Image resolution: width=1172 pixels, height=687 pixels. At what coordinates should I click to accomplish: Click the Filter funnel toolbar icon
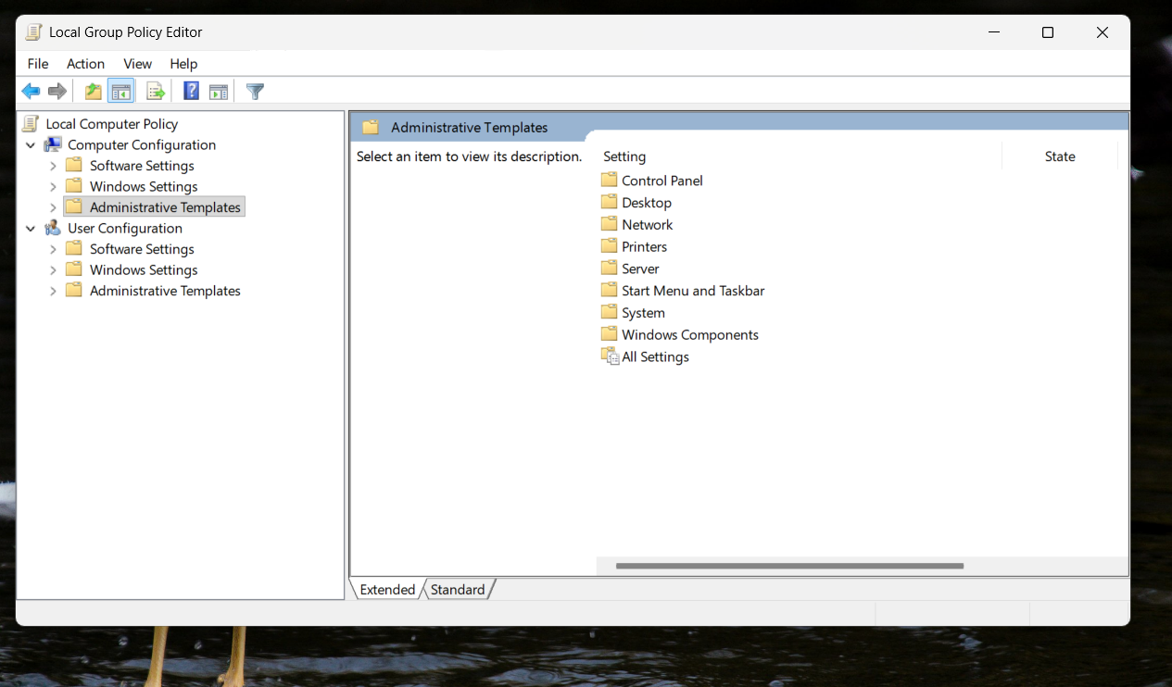tap(255, 91)
